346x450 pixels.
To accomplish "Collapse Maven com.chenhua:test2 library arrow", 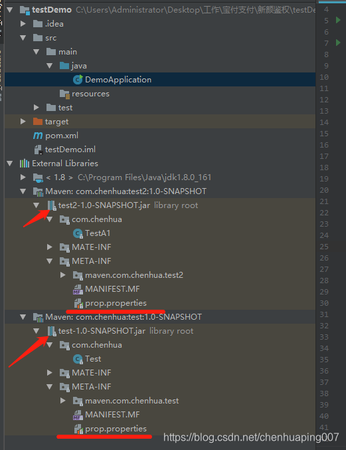I will click(23, 191).
